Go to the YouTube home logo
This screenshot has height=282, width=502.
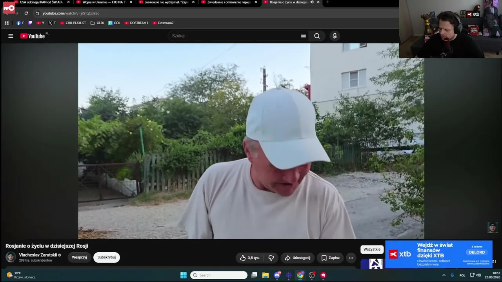coord(33,36)
